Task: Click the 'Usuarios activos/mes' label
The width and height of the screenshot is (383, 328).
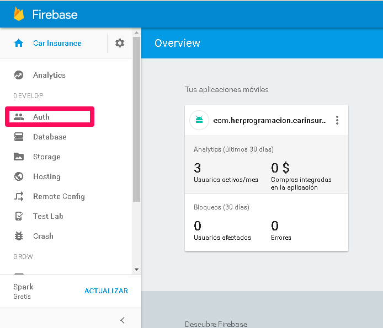Action: (226, 180)
